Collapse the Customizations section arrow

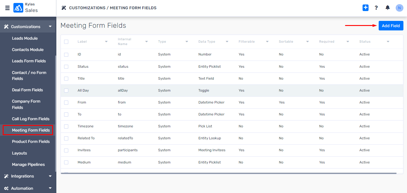[50, 27]
